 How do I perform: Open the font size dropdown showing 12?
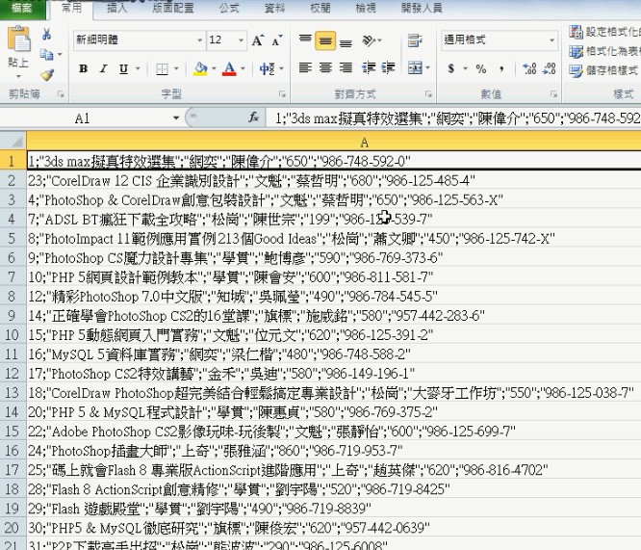(242, 40)
